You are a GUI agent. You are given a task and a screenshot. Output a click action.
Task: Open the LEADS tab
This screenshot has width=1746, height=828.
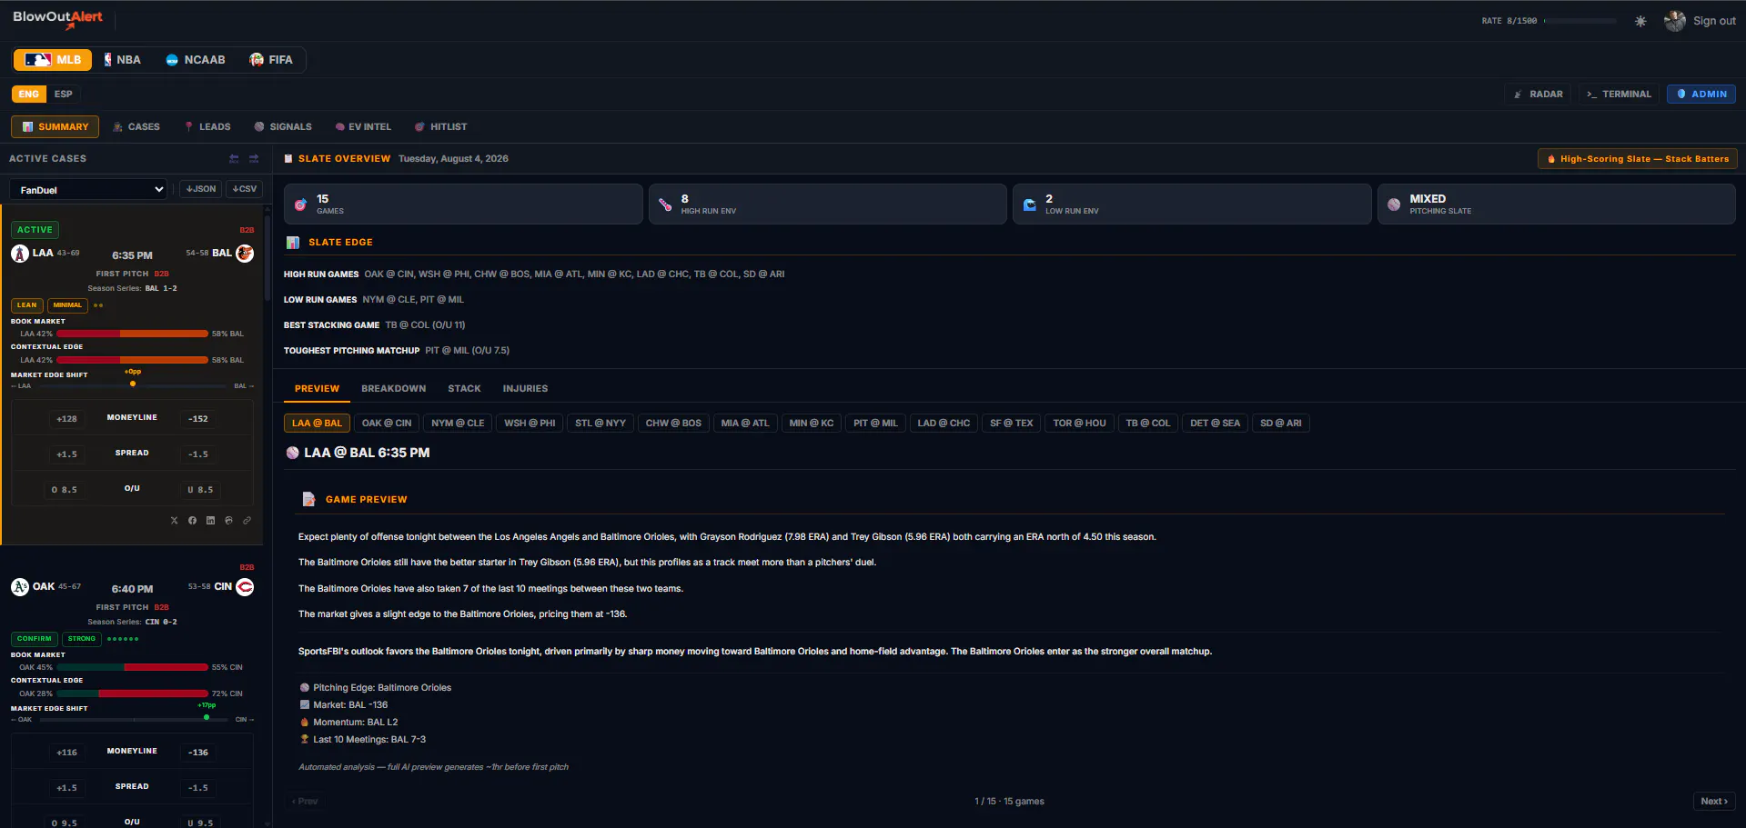(207, 127)
